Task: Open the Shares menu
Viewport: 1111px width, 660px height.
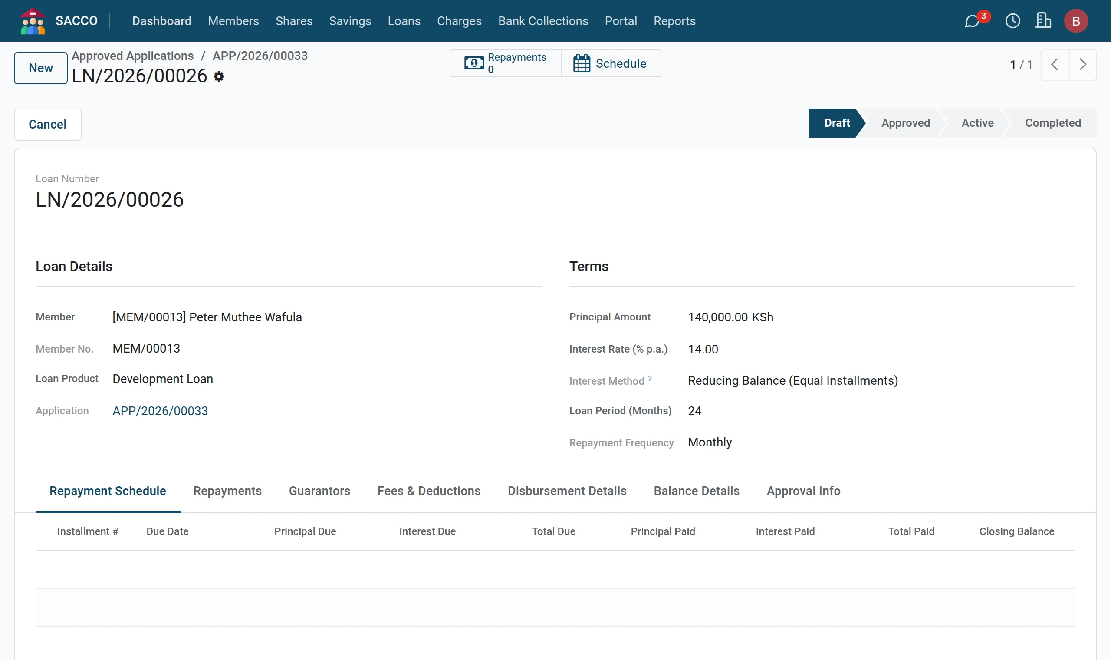Action: 294,21
